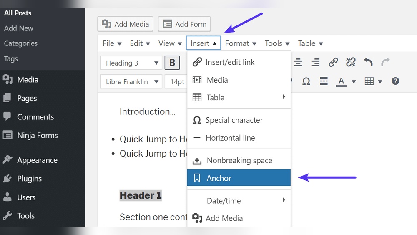Click the align center icon
This screenshot has height=235, width=417.
pyautogui.click(x=298, y=62)
